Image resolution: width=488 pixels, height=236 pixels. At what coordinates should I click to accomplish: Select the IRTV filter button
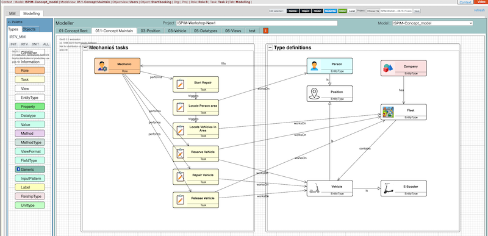pos(24,44)
